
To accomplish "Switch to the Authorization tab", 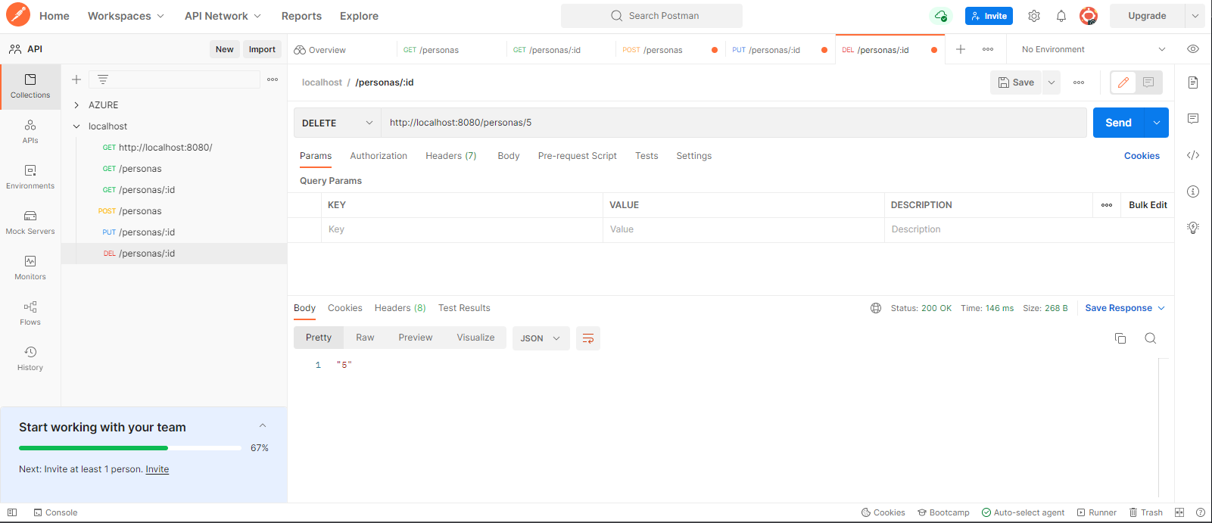I will 379,156.
